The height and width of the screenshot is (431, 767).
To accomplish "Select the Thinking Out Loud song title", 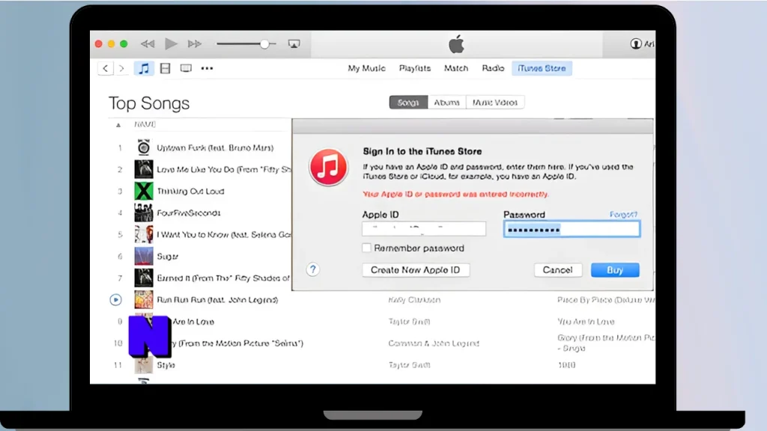I will pyautogui.click(x=190, y=191).
